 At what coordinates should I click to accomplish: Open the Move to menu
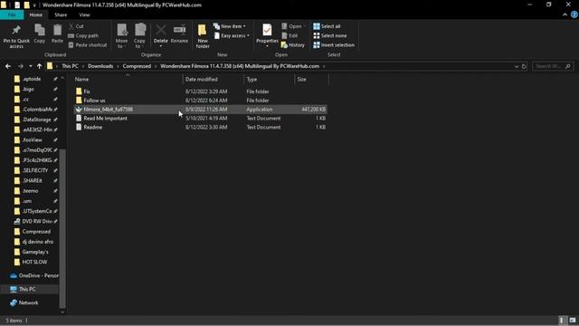(x=121, y=36)
